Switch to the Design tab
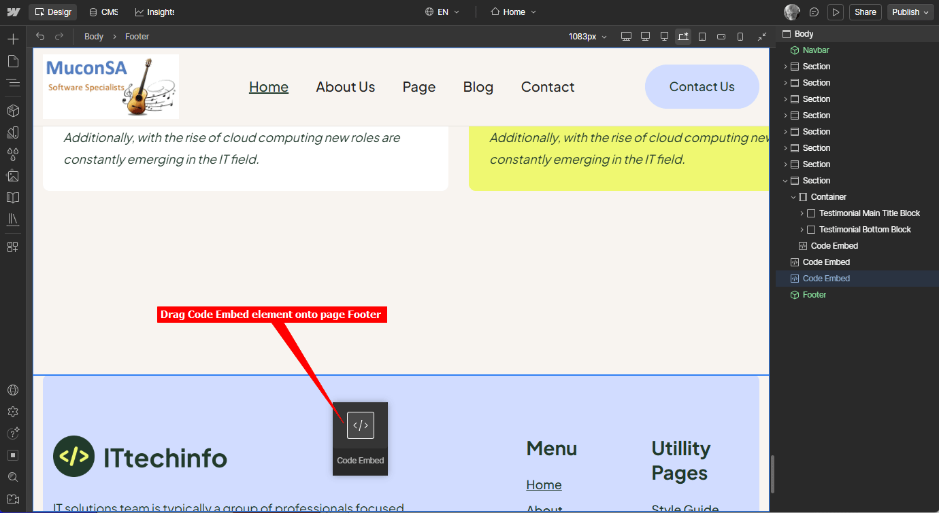The height and width of the screenshot is (513, 939). click(x=54, y=12)
